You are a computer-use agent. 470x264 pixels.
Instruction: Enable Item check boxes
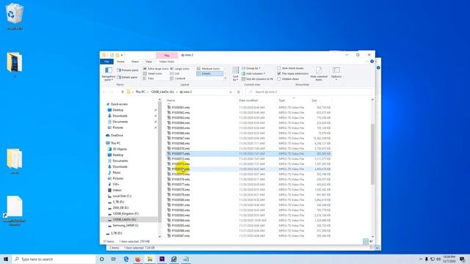click(279, 68)
